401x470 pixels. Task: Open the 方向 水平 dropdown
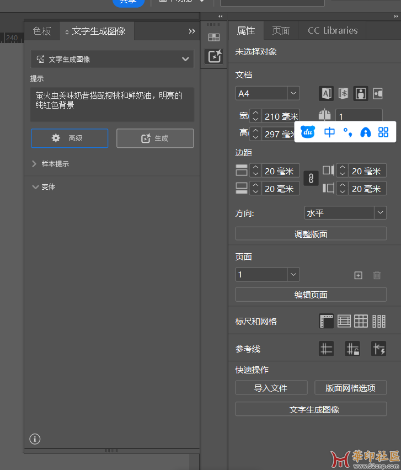point(381,213)
